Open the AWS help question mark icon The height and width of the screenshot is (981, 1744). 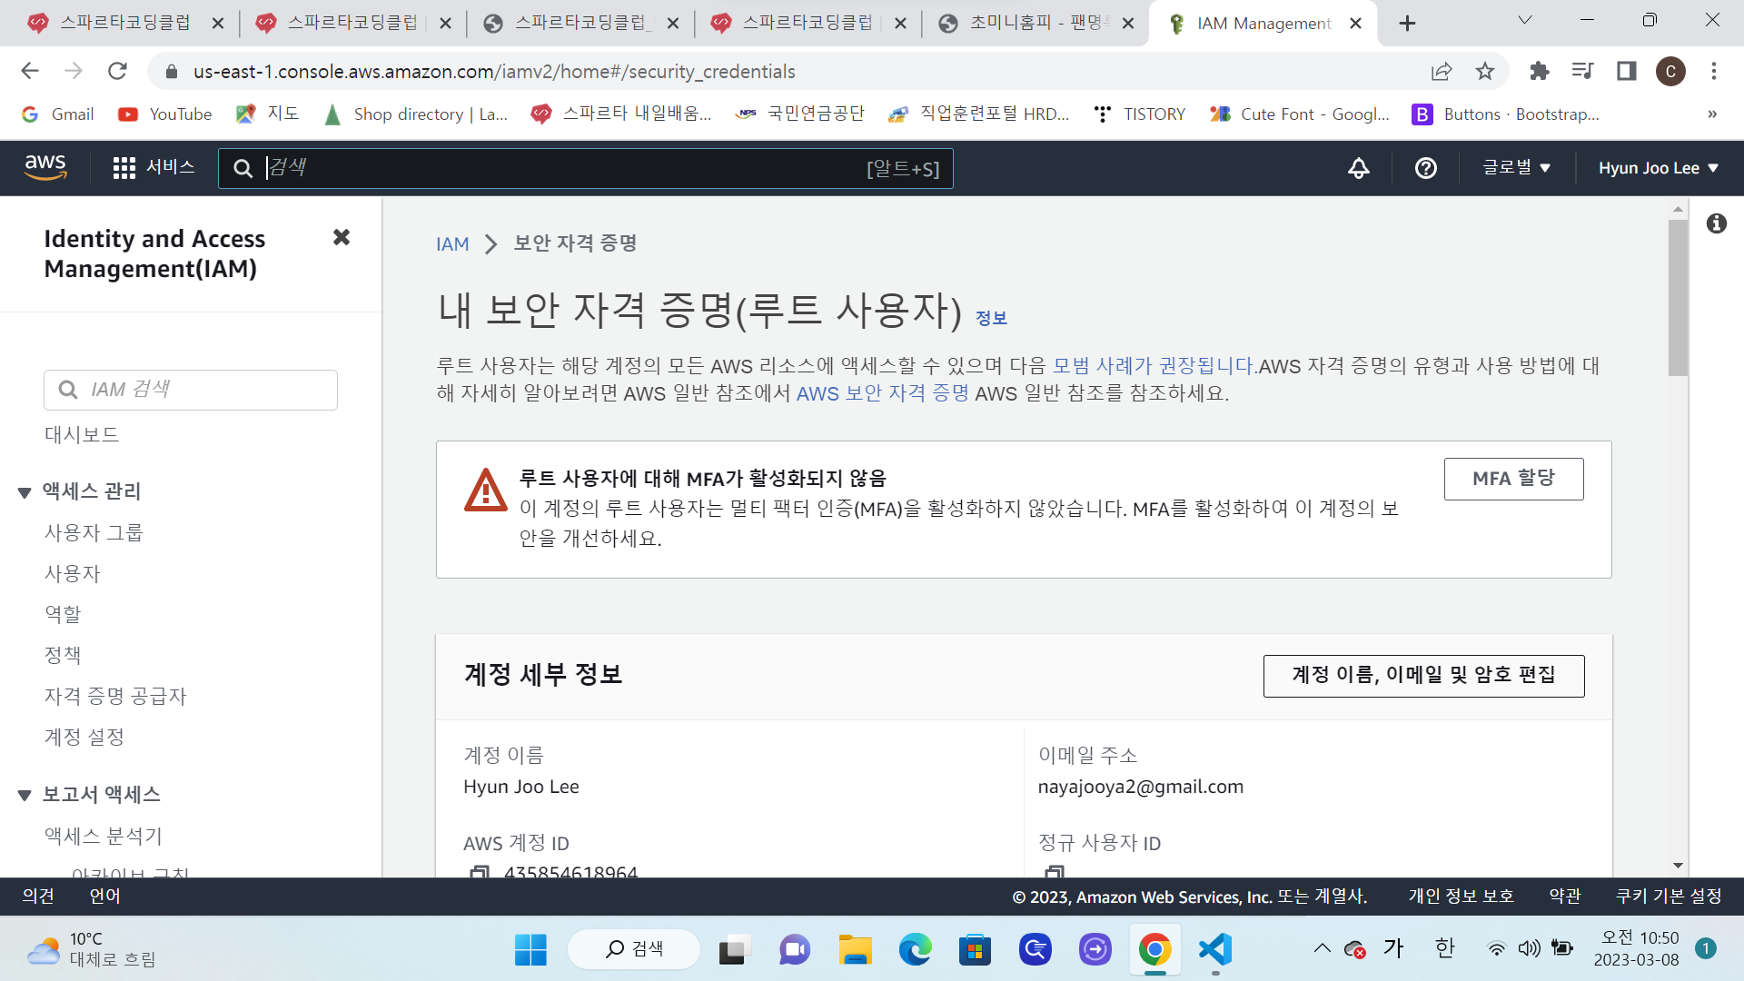click(1426, 168)
